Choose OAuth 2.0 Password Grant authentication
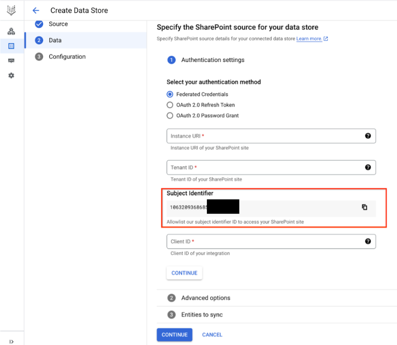The height and width of the screenshot is (345, 397). [170, 115]
